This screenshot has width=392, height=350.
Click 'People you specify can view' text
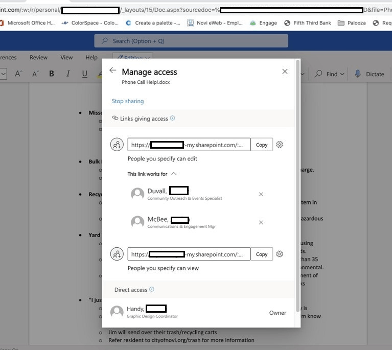coord(163,268)
